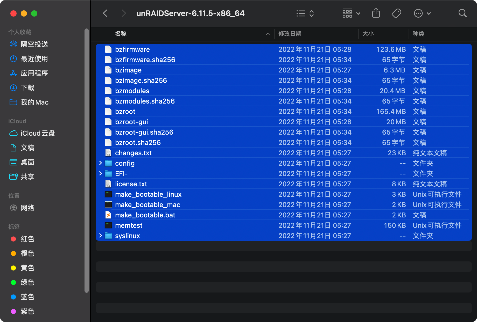Click the memtest executable icon
This screenshot has width=477, height=322.
click(x=108, y=225)
